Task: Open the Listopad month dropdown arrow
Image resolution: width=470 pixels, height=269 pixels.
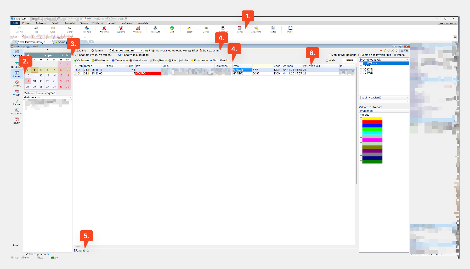Action: pyautogui.click(x=63, y=55)
